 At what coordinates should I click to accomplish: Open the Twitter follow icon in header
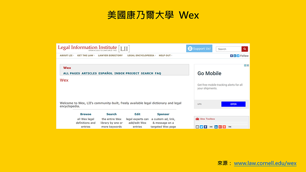click(238, 56)
